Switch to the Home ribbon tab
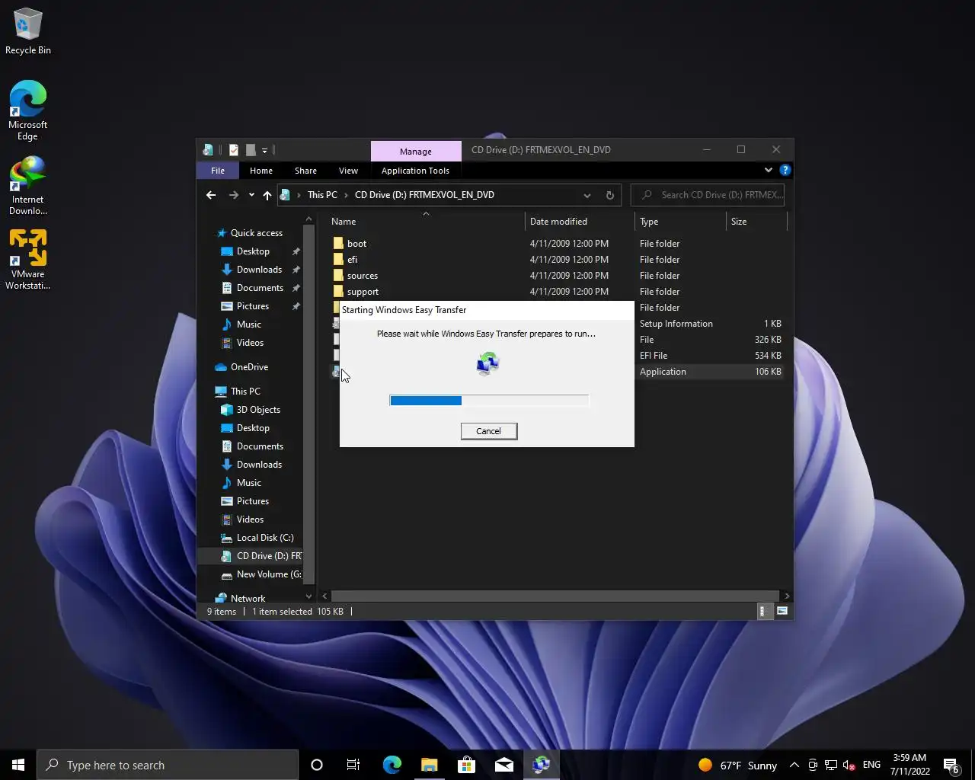Viewport: 975px width, 780px height. 261,171
